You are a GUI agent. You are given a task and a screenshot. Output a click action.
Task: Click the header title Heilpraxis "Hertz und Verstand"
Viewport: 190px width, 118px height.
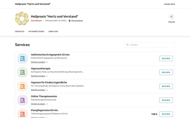pos(33,4)
